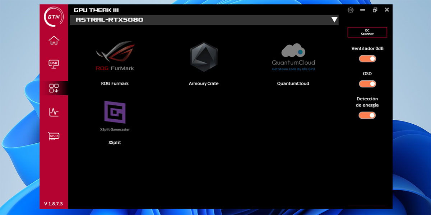This screenshot has height=215, width=431.
Task: Restore down the GPU Tweak III window
Action: click(x=375, y=10)
